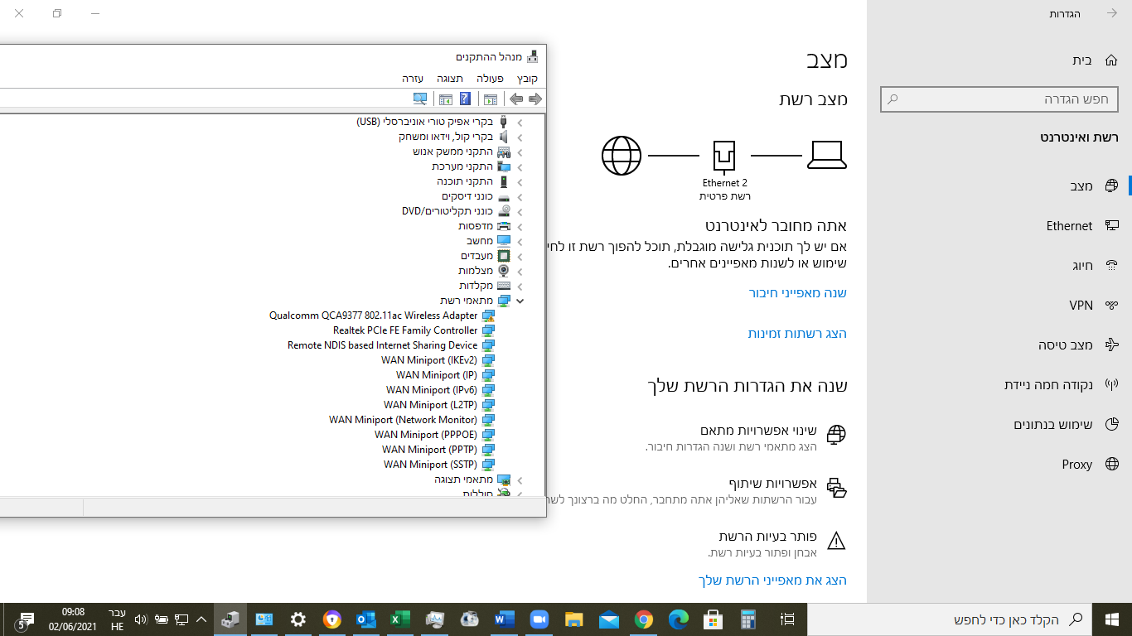This screenshot has height=636, width=1132.
Task: Expand the התקני מערכת node
Action: point(520,166)
